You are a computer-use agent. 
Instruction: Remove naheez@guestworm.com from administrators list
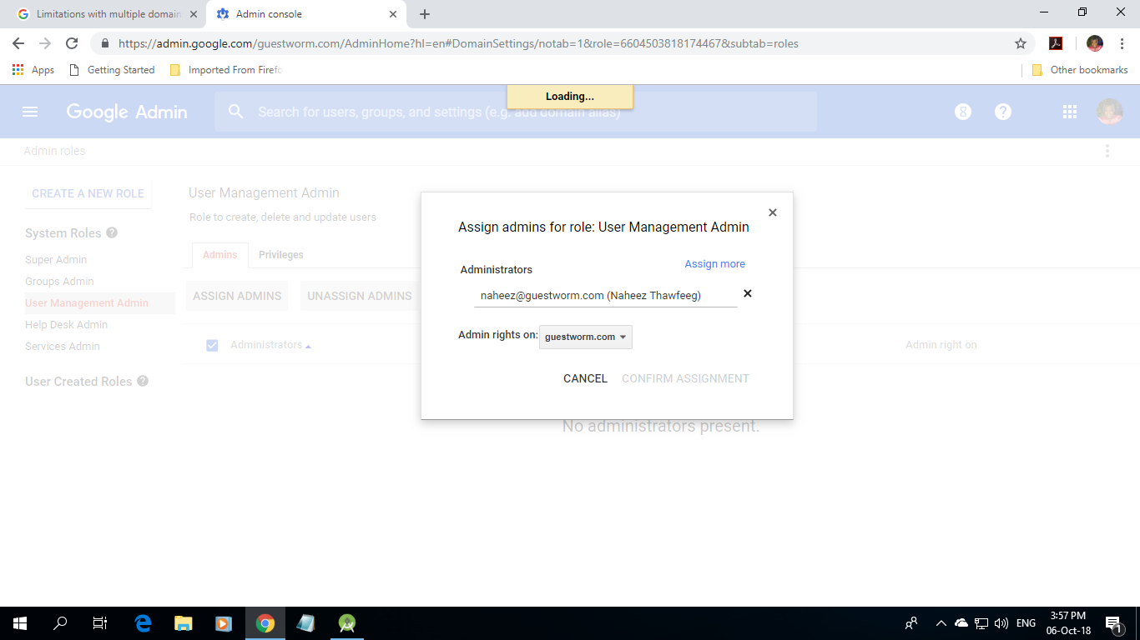(748, 293)
